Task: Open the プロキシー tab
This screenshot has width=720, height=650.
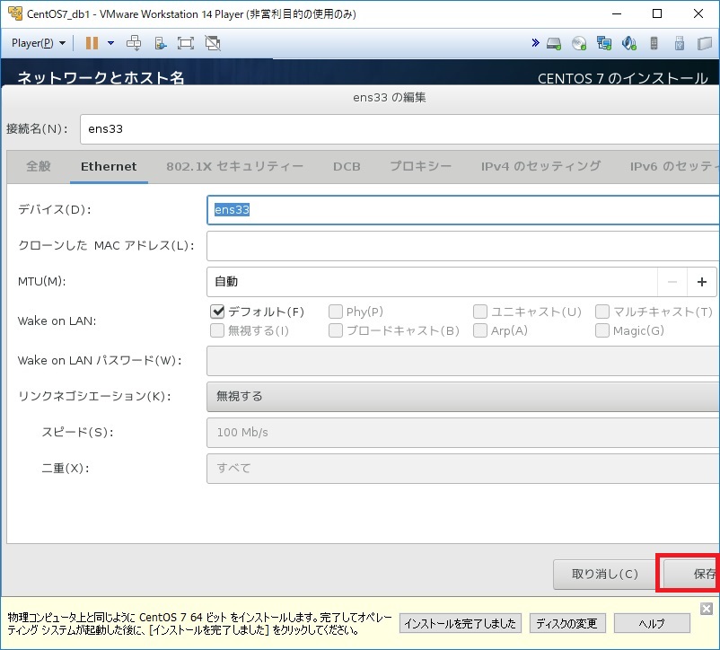Action: (x=421, y=166)
